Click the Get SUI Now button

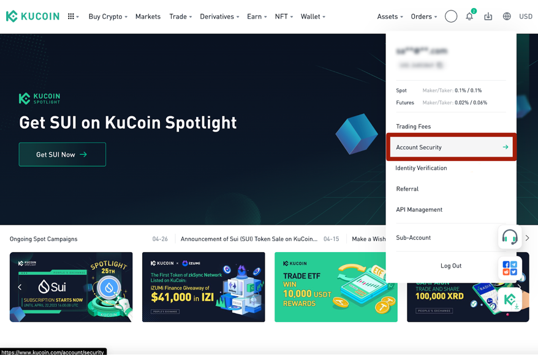62,154
